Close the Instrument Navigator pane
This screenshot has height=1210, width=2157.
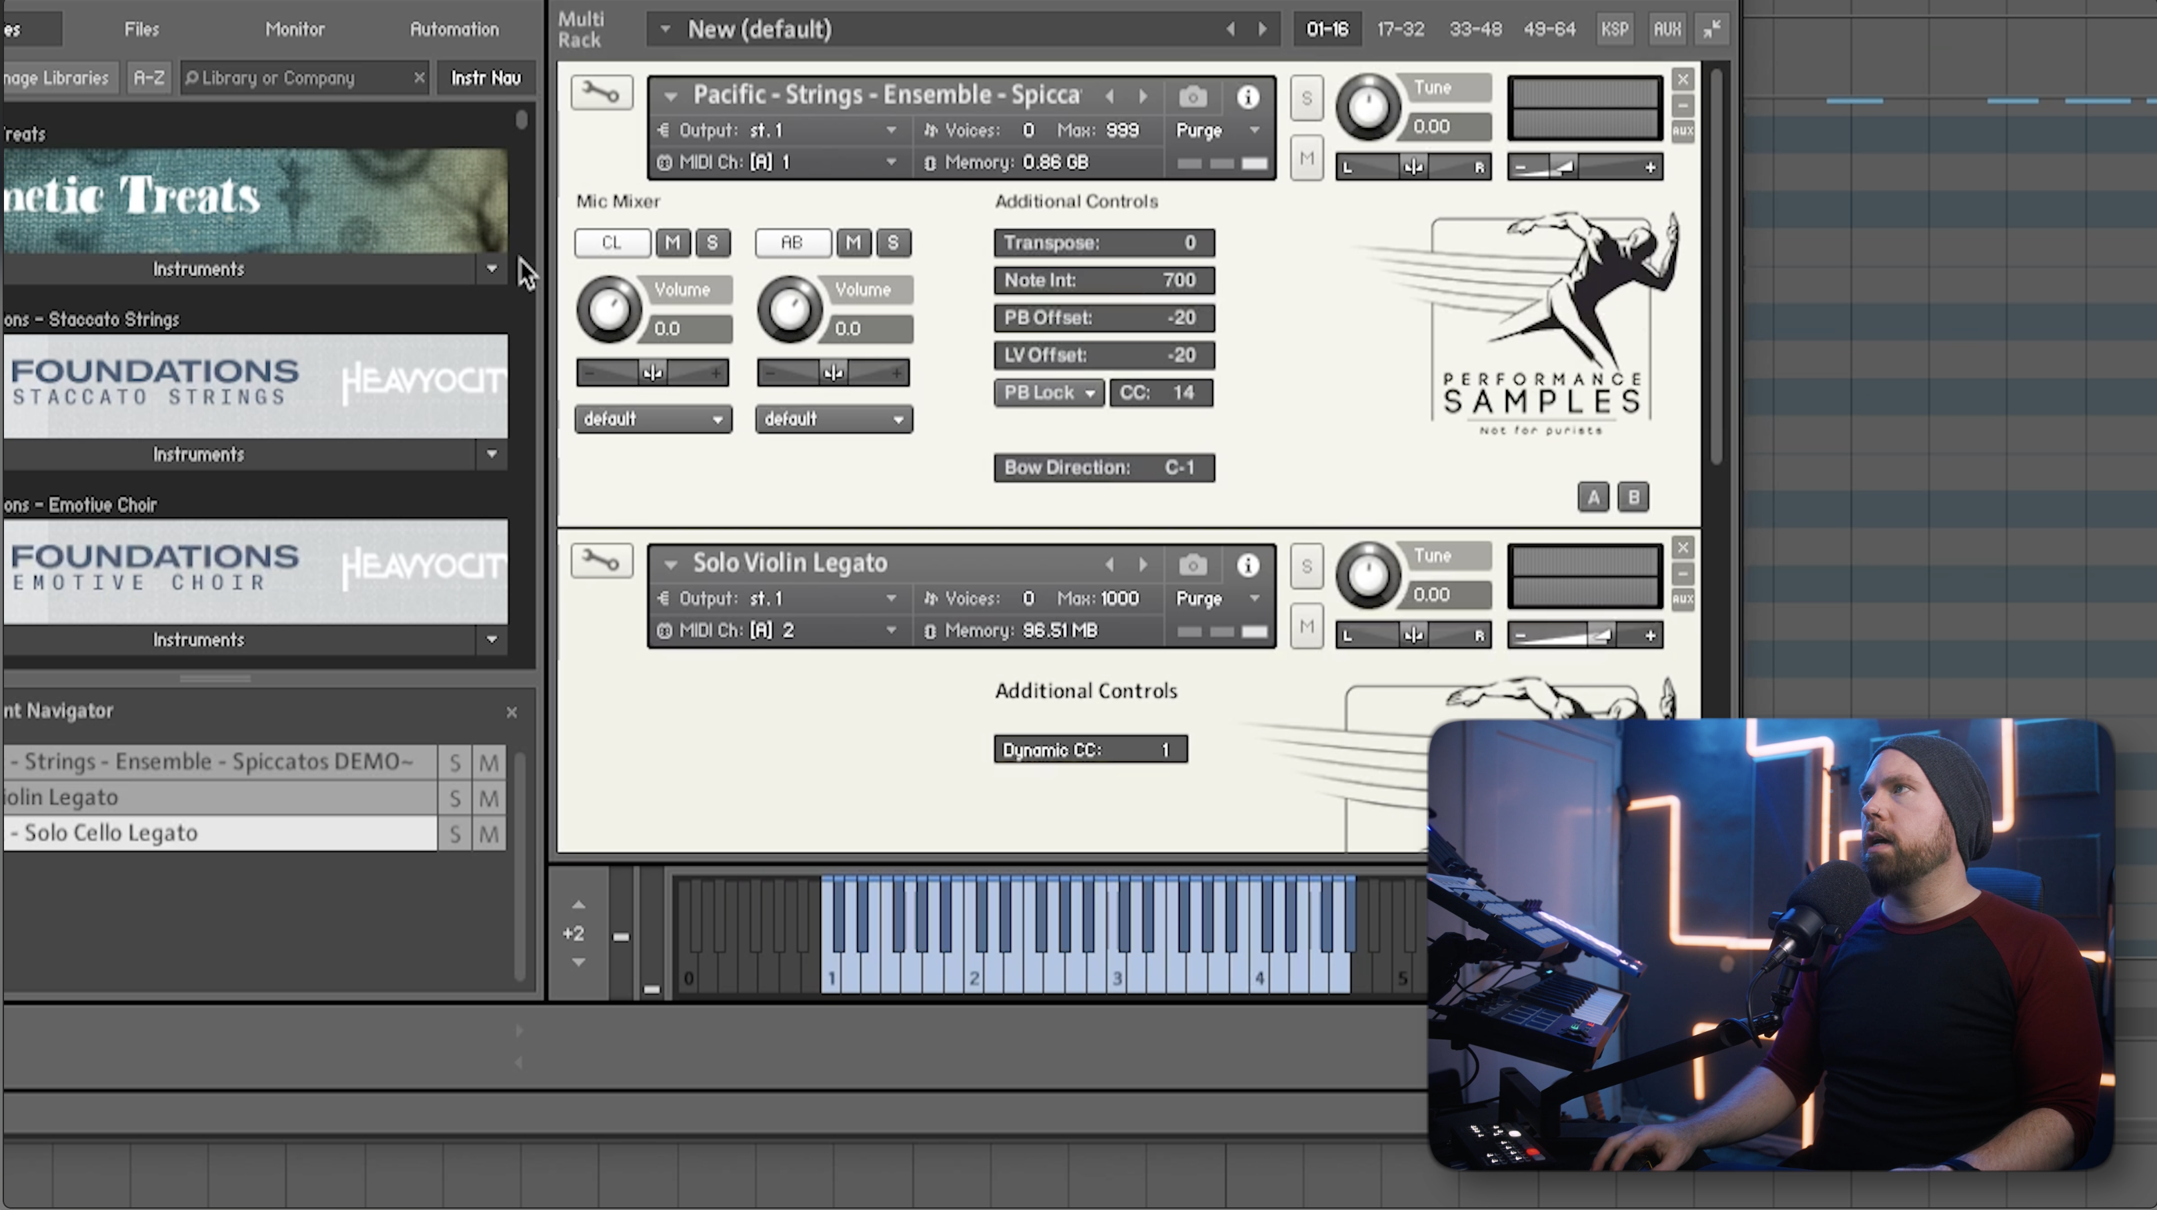tap(512, 712)
